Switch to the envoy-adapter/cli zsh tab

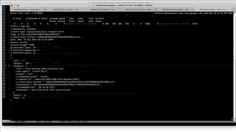click(x=103, y=10)
